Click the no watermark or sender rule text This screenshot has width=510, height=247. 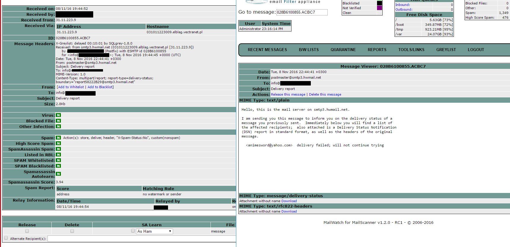pyautogui.click(x=162, y=194)
